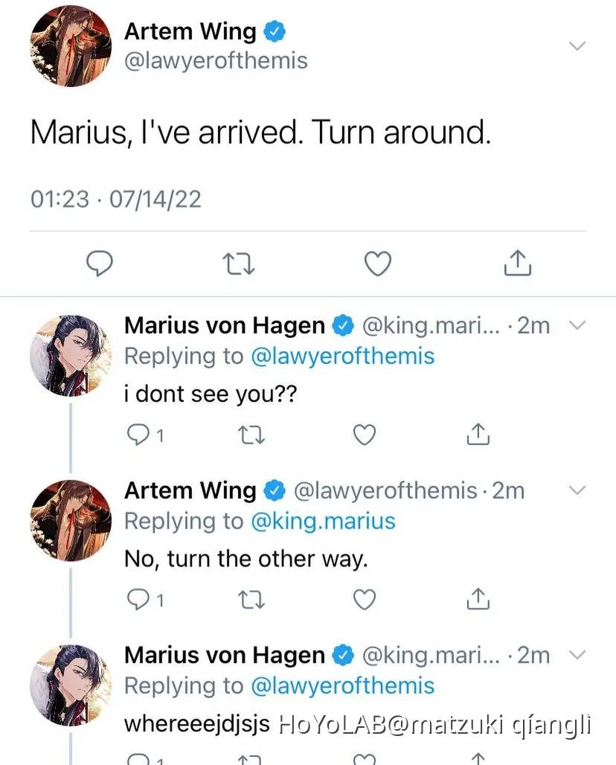
Task: Reply to the "i dont see you??" tweet
Action: [139, 434]
